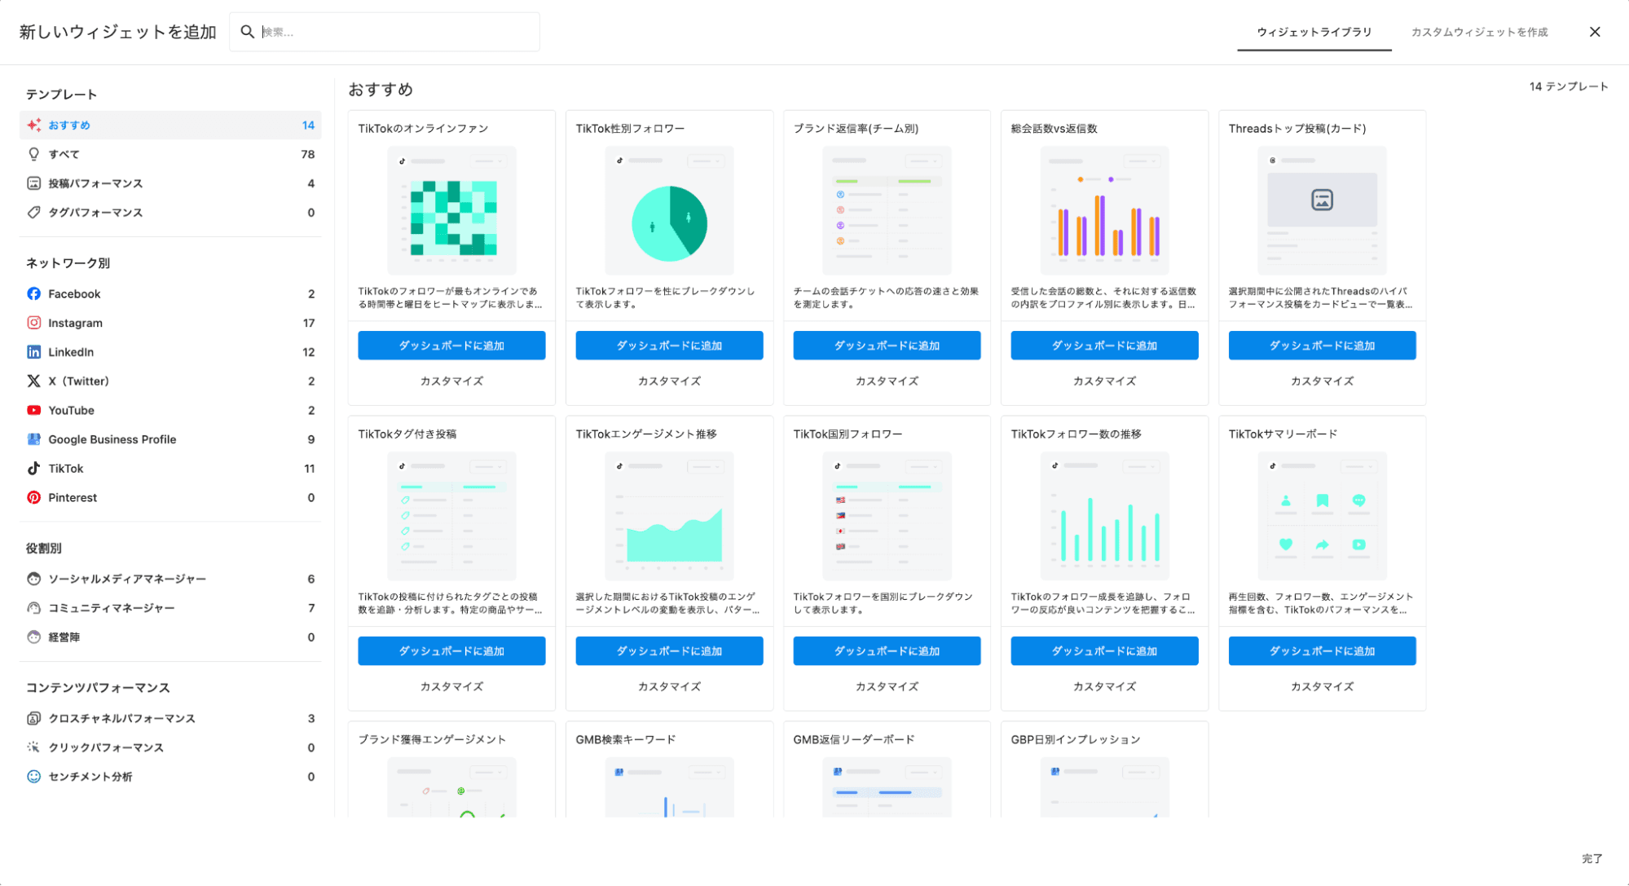Select the Instagram network icon
The width and height of the screenshot is (1629, 886).
point(33,323)
